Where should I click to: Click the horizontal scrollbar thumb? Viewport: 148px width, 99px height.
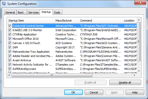click(x=52, y=75)
